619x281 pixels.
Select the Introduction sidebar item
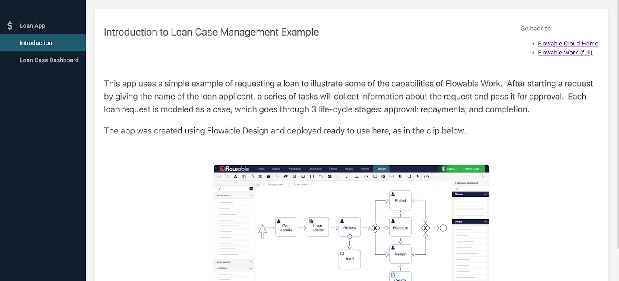coord(36,43)
